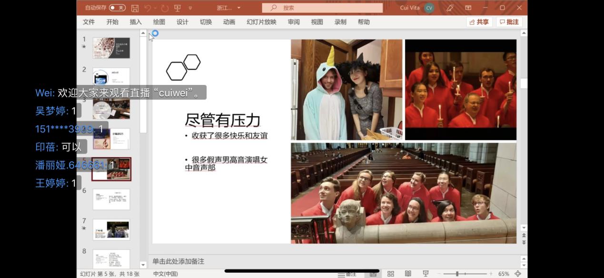Open the pen/ink drawing icon in title bar
Image resolution: width=604 pixels, height=278 pixels.
[x=450, y=8]
